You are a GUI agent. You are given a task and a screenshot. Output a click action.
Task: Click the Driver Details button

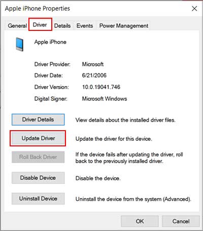[38, 120]
